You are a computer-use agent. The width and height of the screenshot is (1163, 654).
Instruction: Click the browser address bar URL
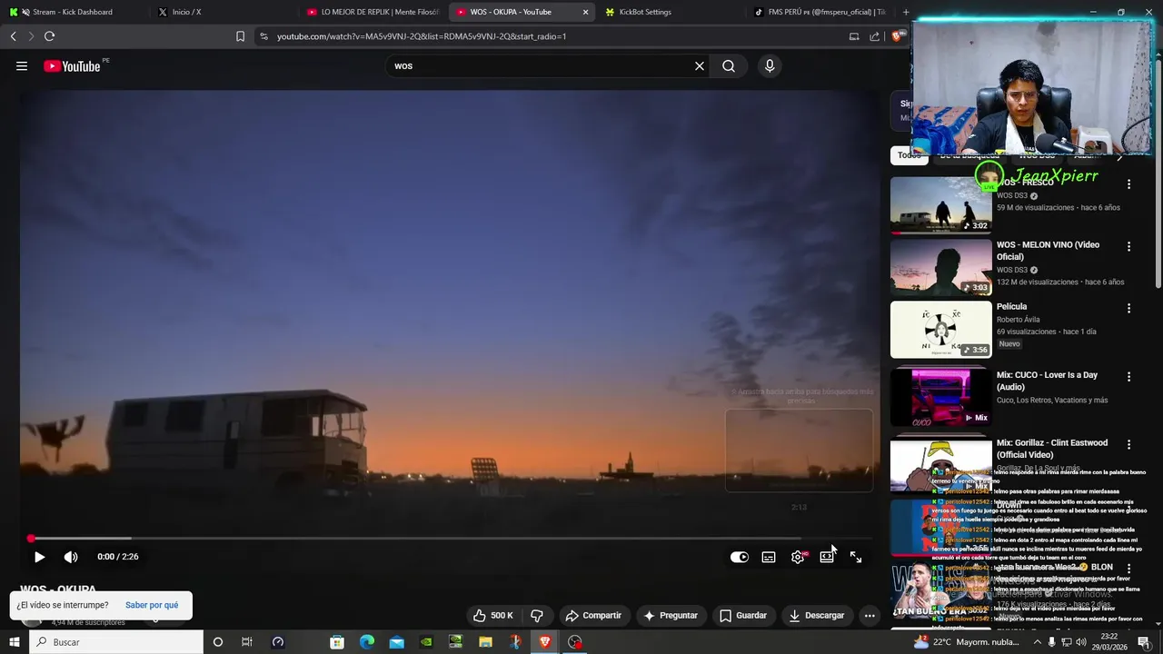[422, 36]
